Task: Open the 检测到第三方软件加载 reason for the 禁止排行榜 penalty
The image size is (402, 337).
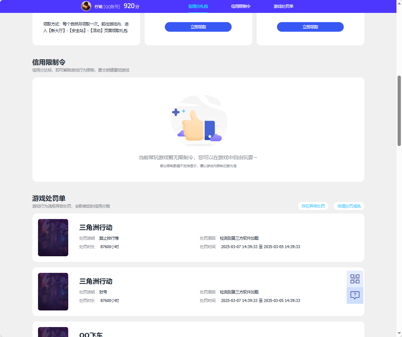Action: point(240,238)
